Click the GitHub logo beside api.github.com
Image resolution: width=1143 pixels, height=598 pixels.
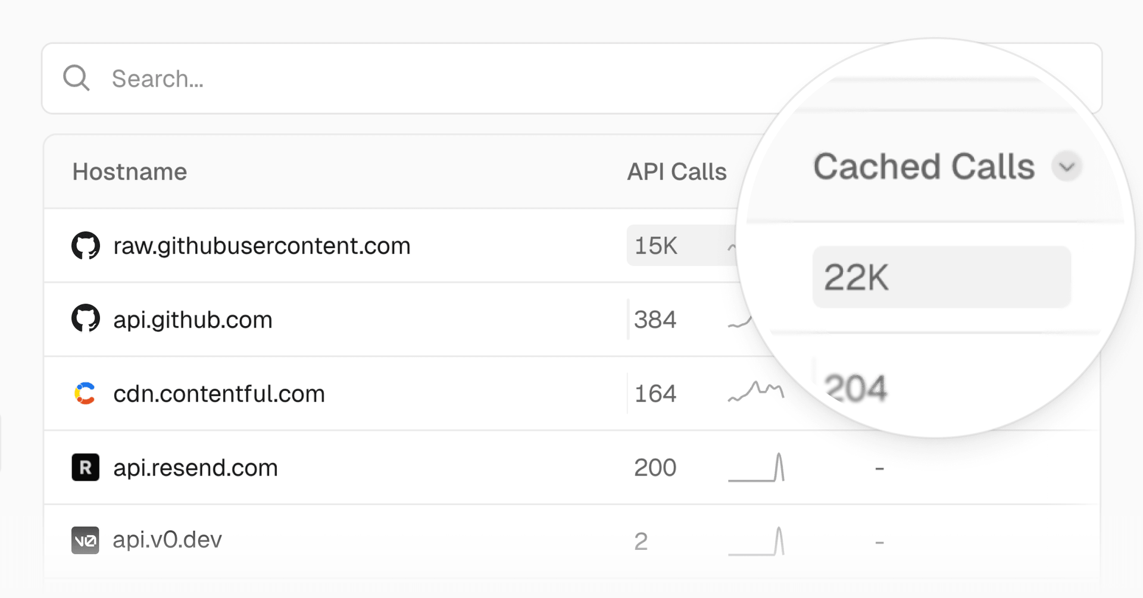(x=86, y=319)
